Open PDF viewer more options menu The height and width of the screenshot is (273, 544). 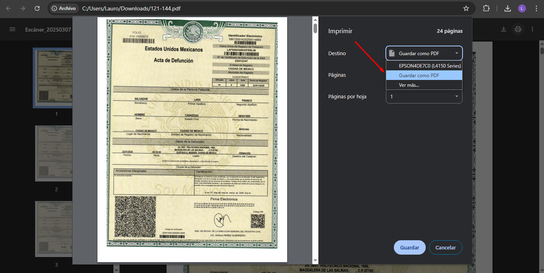(x=532, y=29)
